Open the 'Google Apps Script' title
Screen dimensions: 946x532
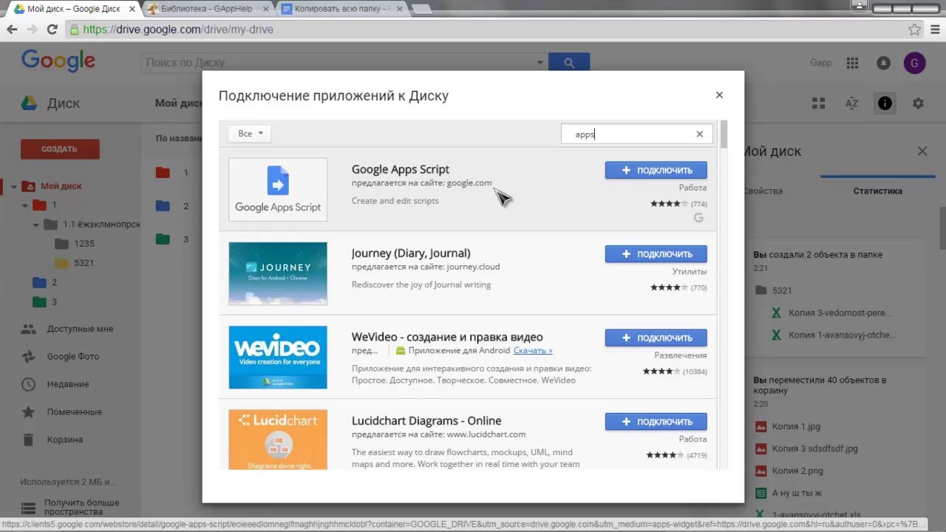click(401, 169)
